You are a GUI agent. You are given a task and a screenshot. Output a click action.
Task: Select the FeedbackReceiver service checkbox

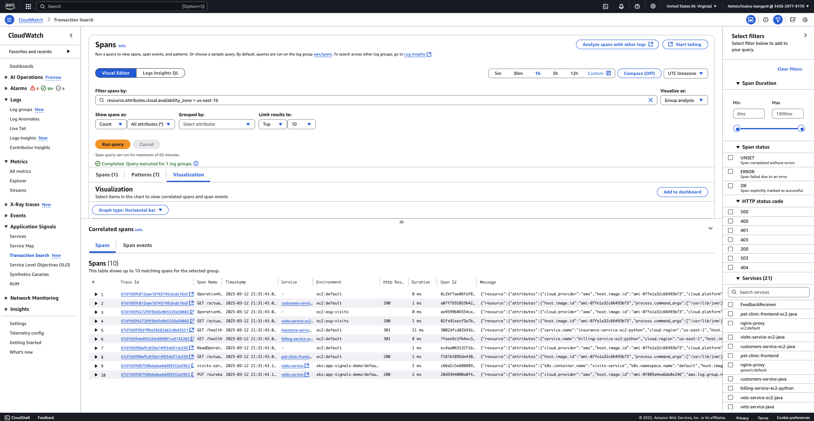[730, 304]
